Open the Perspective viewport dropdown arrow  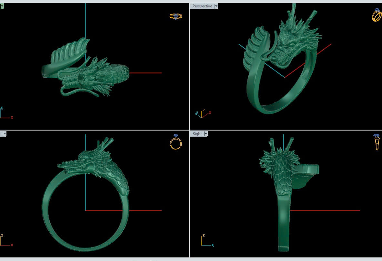pyautogui.click(x=216, y=6)
